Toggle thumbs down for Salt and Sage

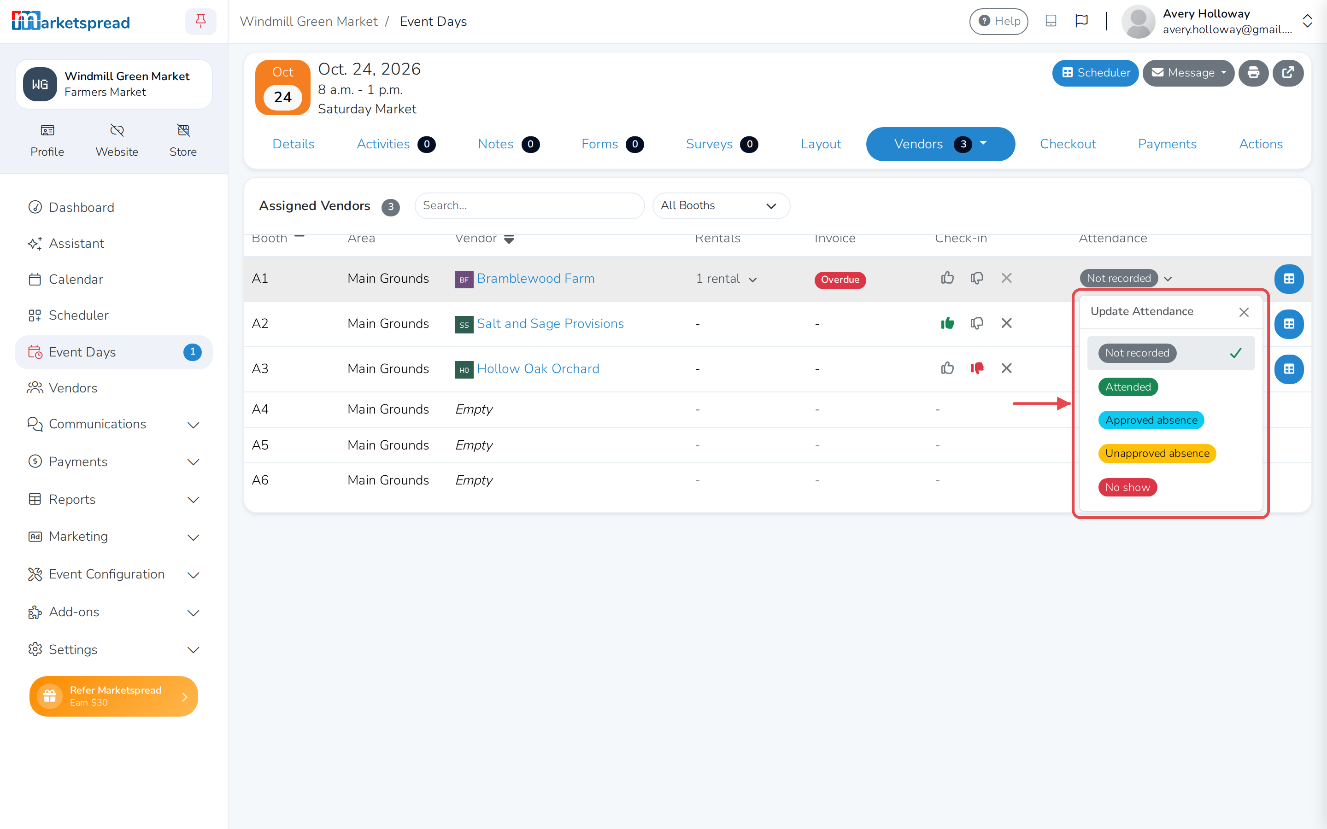coord(977,323)
